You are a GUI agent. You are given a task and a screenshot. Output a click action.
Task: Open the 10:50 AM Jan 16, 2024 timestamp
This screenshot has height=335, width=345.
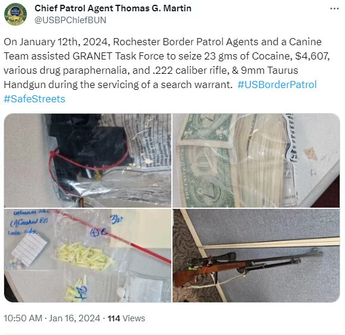[x=52, y=318]
